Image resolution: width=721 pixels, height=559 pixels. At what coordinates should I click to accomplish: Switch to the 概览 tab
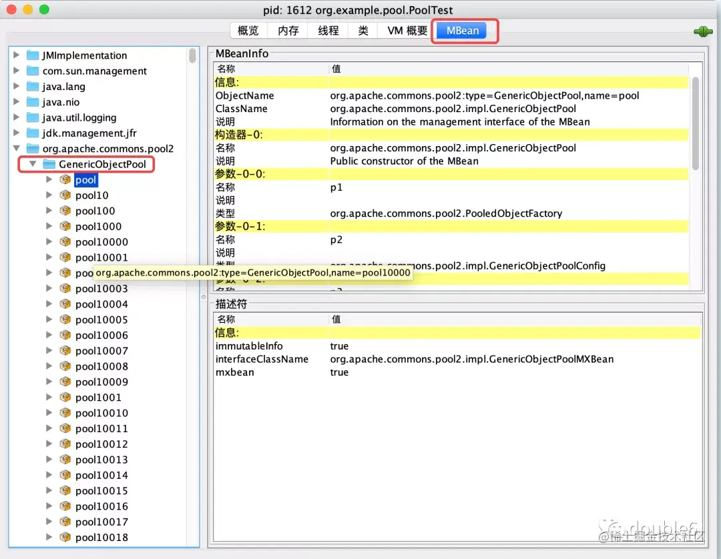[x=248, y=31]
